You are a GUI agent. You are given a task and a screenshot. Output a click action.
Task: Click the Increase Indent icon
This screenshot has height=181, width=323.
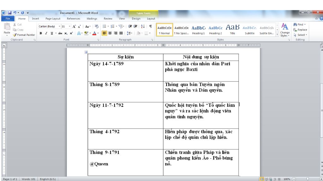(135, 26)
